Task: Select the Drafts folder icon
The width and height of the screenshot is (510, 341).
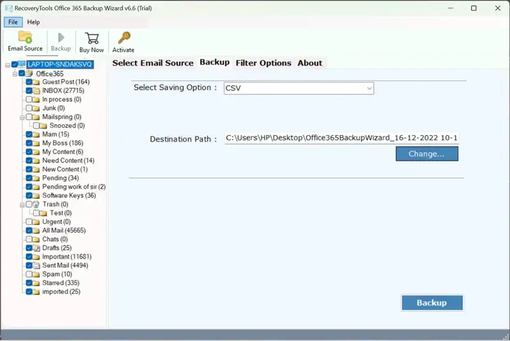Action: (x=36, y=248)
